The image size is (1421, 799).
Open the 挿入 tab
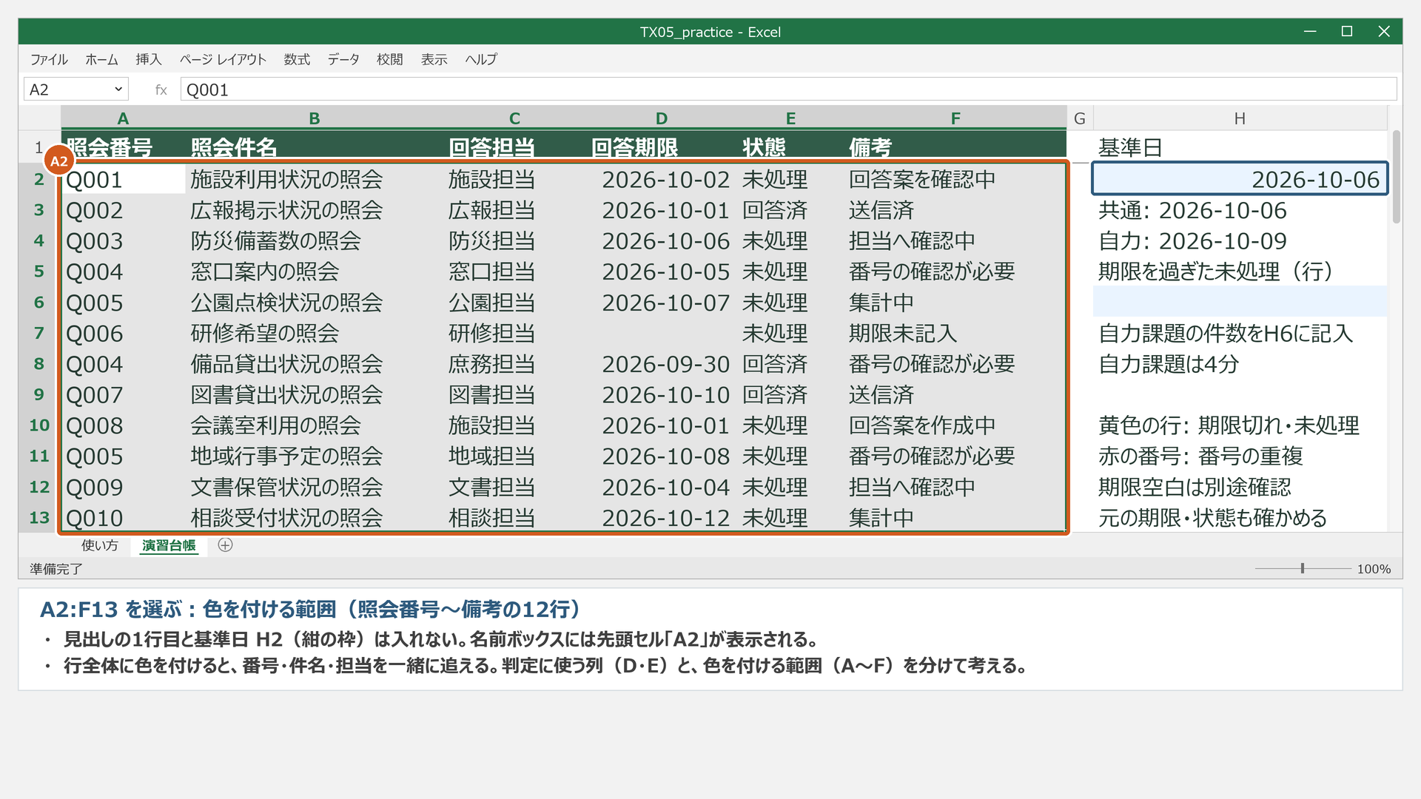148,59
